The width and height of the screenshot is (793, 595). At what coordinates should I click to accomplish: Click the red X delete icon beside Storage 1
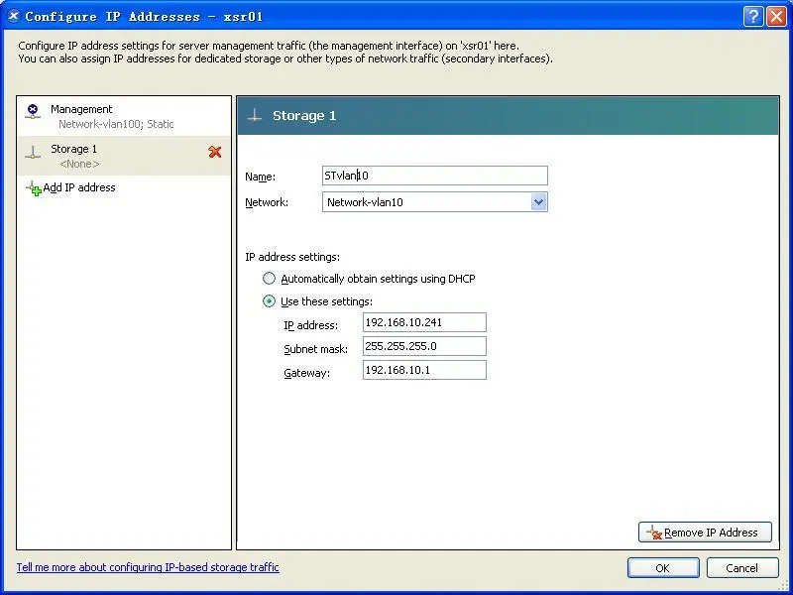(x=215, y=152)
